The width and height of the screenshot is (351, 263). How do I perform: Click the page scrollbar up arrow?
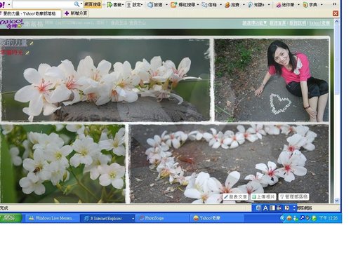pos(337,22)
